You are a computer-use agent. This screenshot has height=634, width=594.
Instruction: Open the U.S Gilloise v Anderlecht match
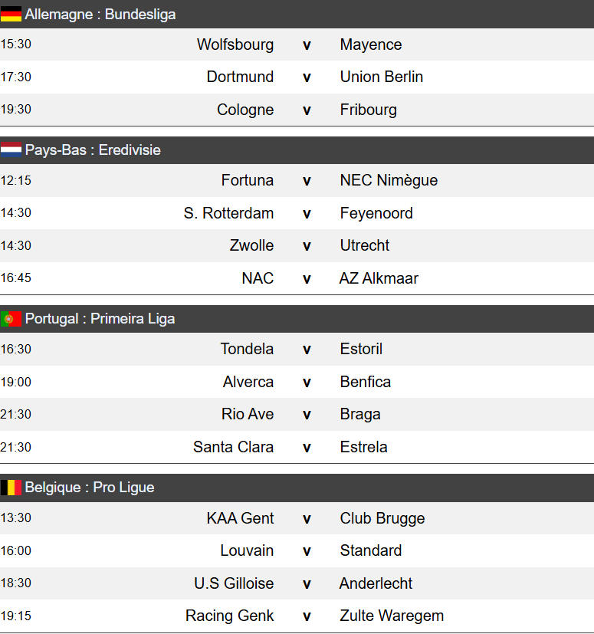pos(307,583)
